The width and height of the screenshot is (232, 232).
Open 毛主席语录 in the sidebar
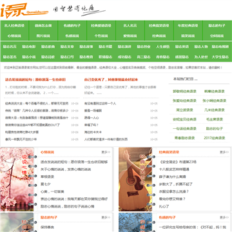pos(215,119)
